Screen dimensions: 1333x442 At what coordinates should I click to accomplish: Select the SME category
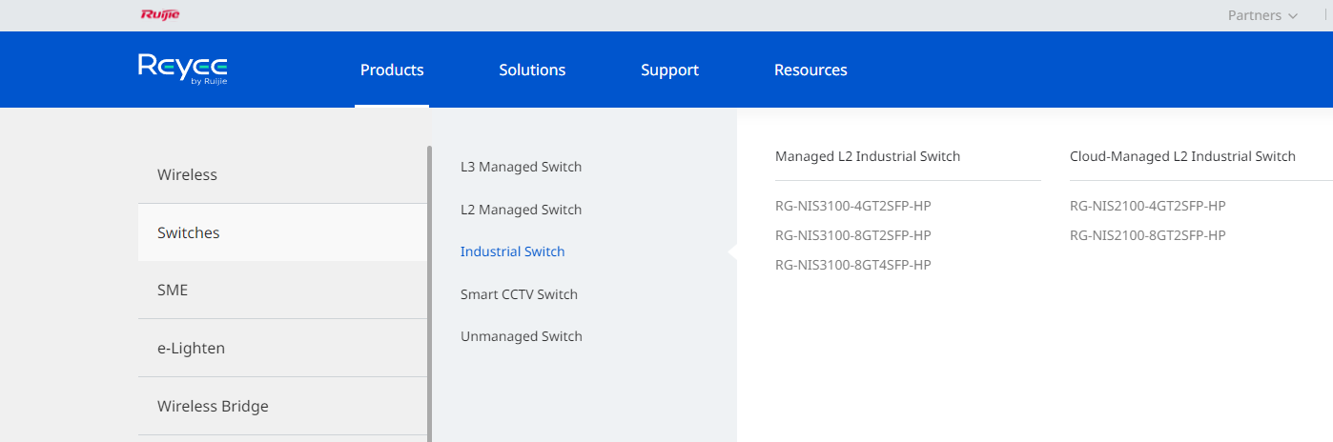coord(282,290)
